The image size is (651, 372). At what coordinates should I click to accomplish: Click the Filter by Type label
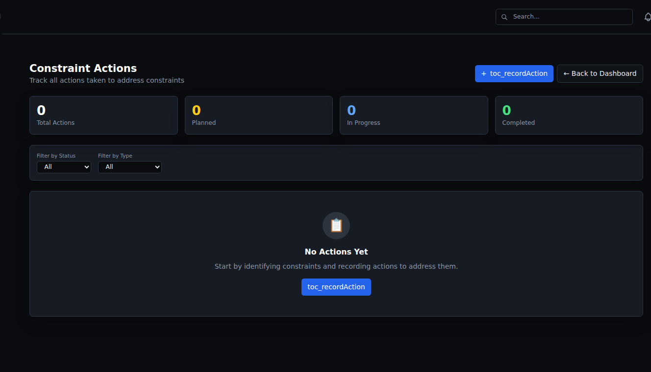115,156
